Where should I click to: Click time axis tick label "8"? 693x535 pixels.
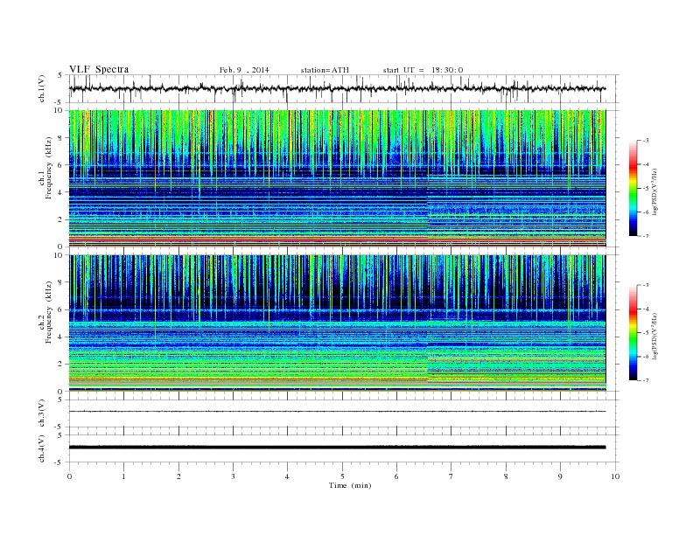tap(506, 476)
